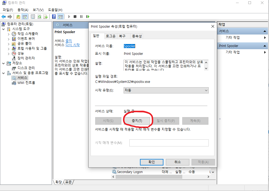The height and width of the screenshot is (191, 269).
Task: Click the 취소 button
Action: 178,162
